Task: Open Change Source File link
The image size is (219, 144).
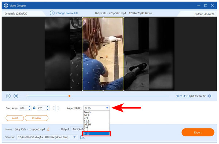Action: coord(67,13)
